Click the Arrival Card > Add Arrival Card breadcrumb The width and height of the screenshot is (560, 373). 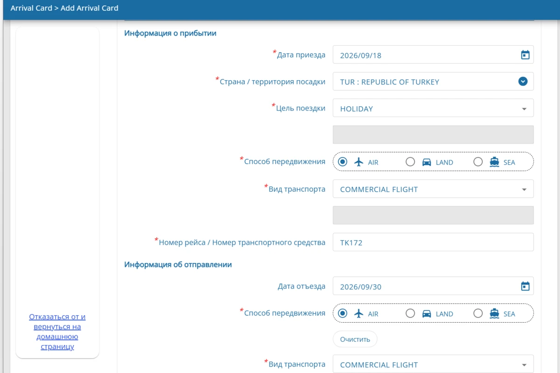pos(64,8)
